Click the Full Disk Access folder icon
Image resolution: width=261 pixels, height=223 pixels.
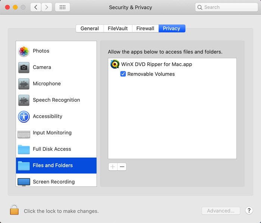(24, 149)
